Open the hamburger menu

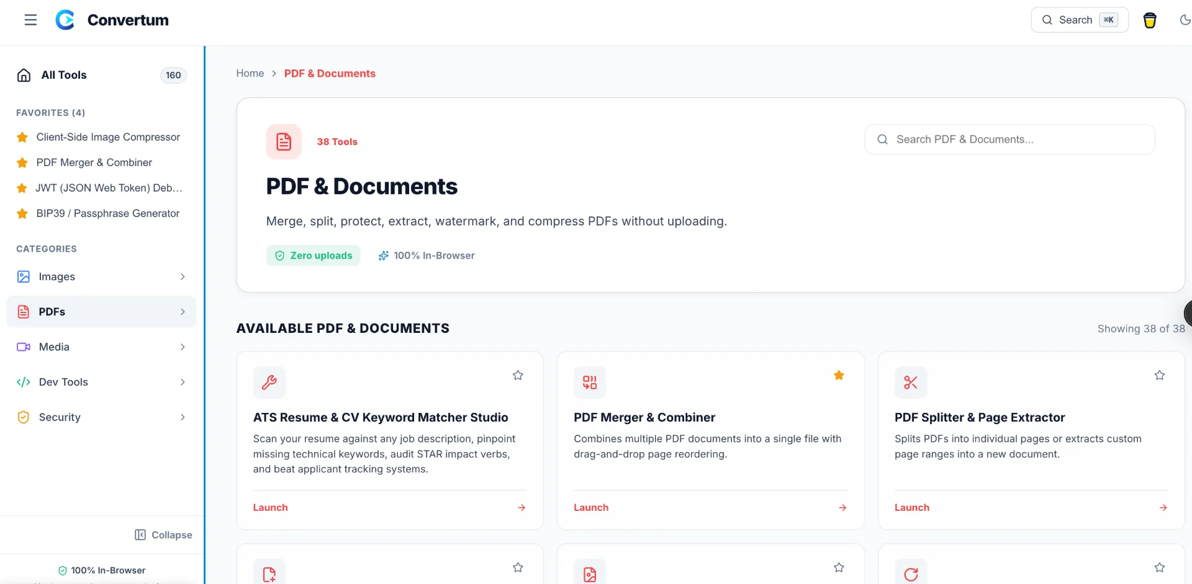click(x=30, y=20)
